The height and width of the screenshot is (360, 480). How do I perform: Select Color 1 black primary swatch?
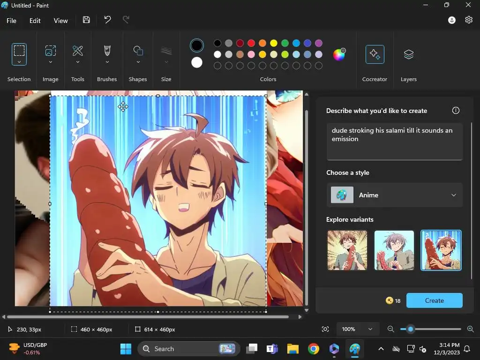click(x=196, y=45)
